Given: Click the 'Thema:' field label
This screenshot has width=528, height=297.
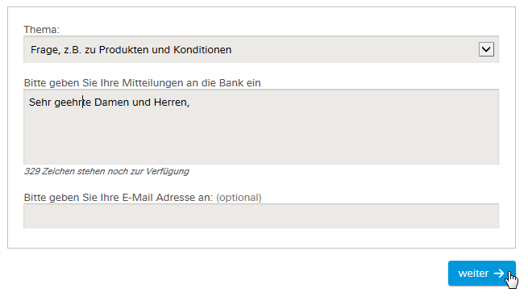Looking at the screenshot, I should click(42, 30).
